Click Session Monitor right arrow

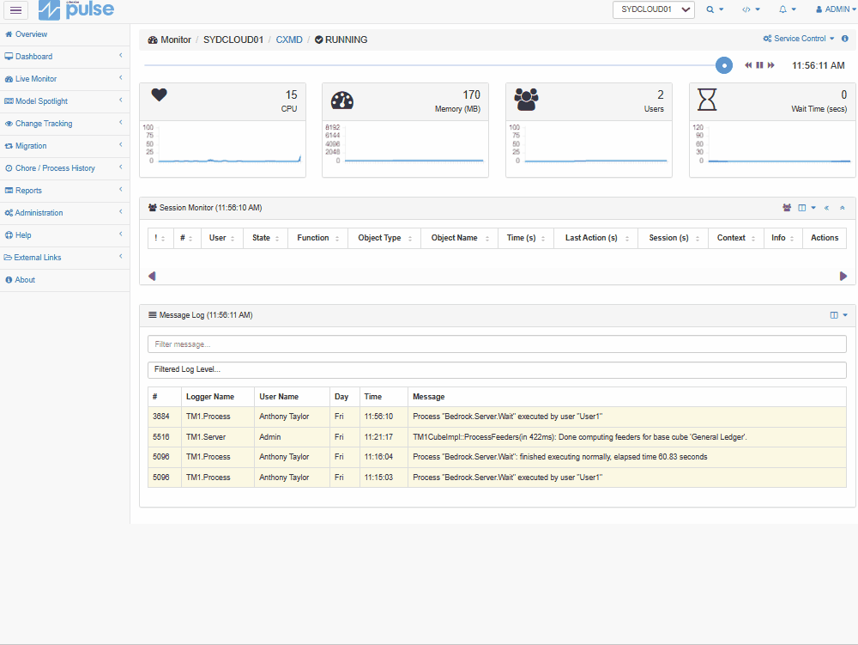[843, 276]
